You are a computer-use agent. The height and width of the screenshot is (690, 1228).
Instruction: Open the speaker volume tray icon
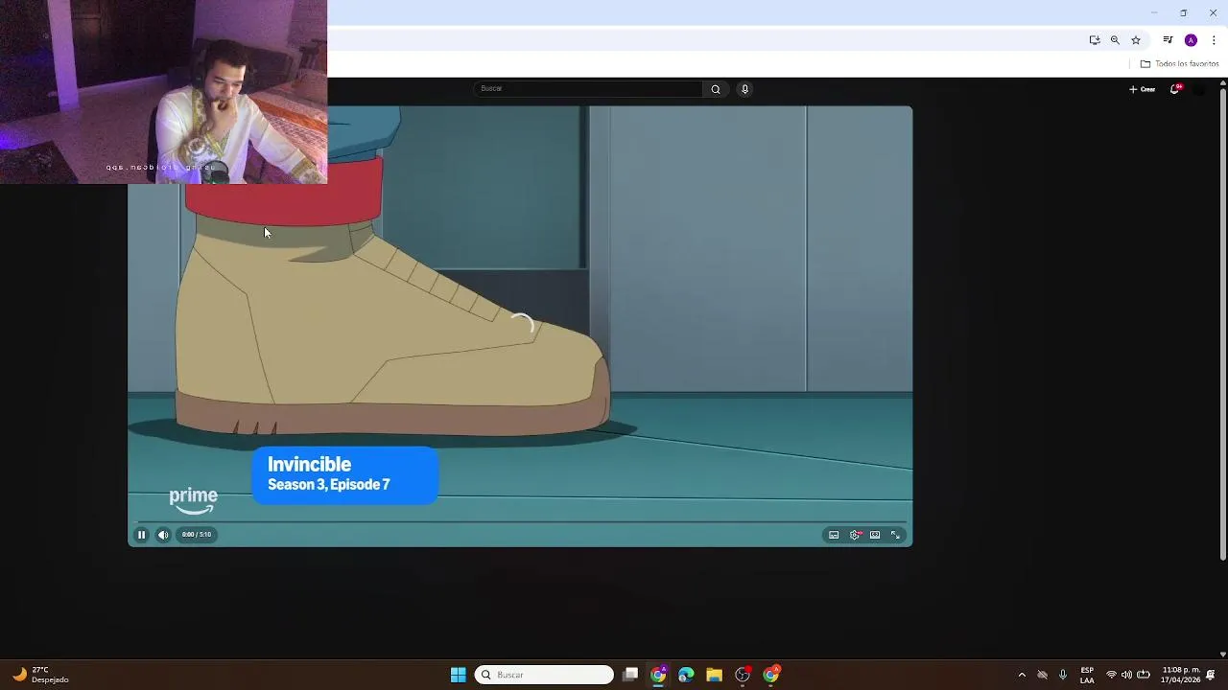point(1126,675)
